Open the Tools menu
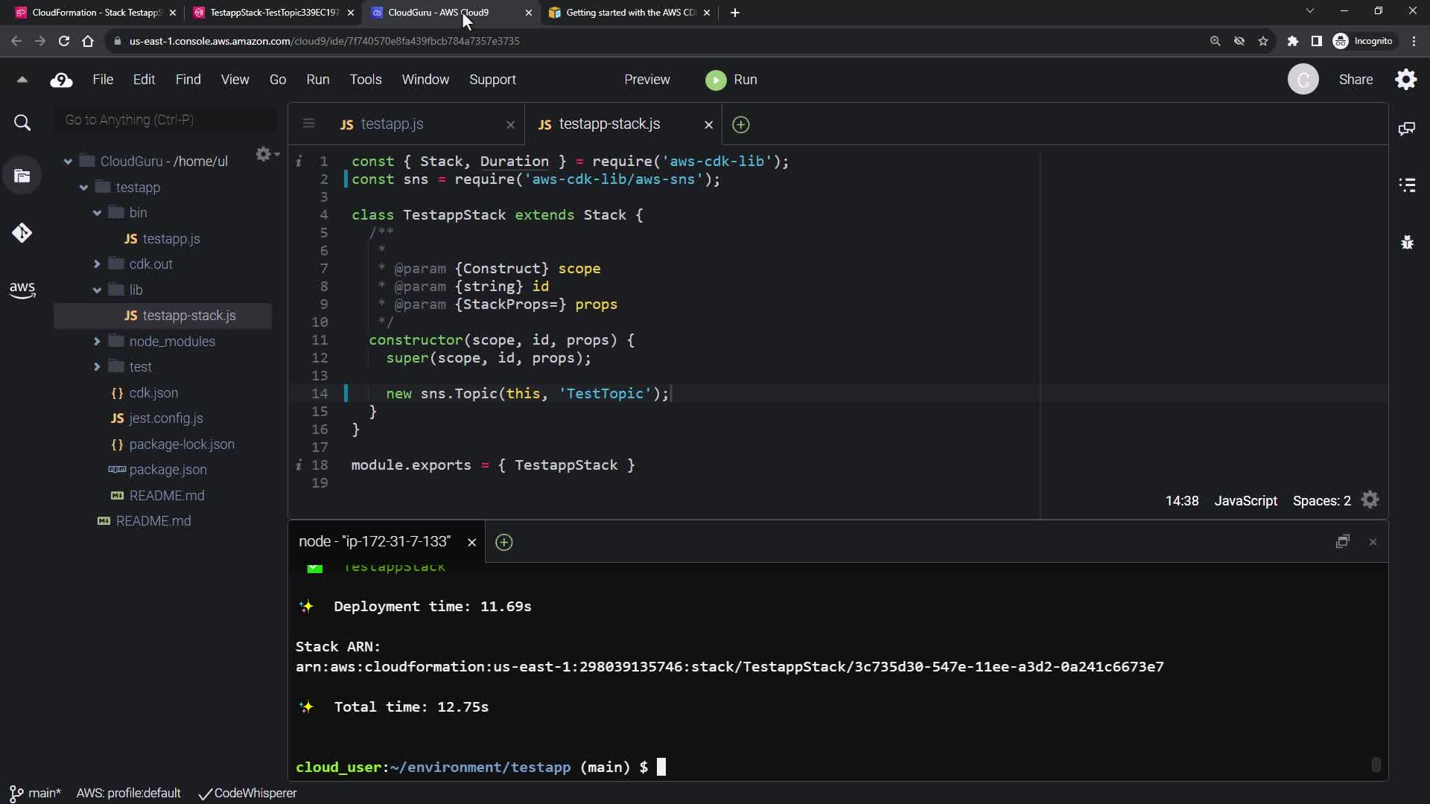 [365, 80]
